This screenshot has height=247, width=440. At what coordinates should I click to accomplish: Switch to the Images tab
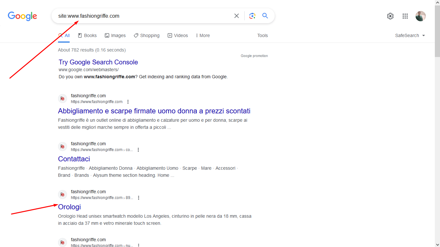(115, 35)
